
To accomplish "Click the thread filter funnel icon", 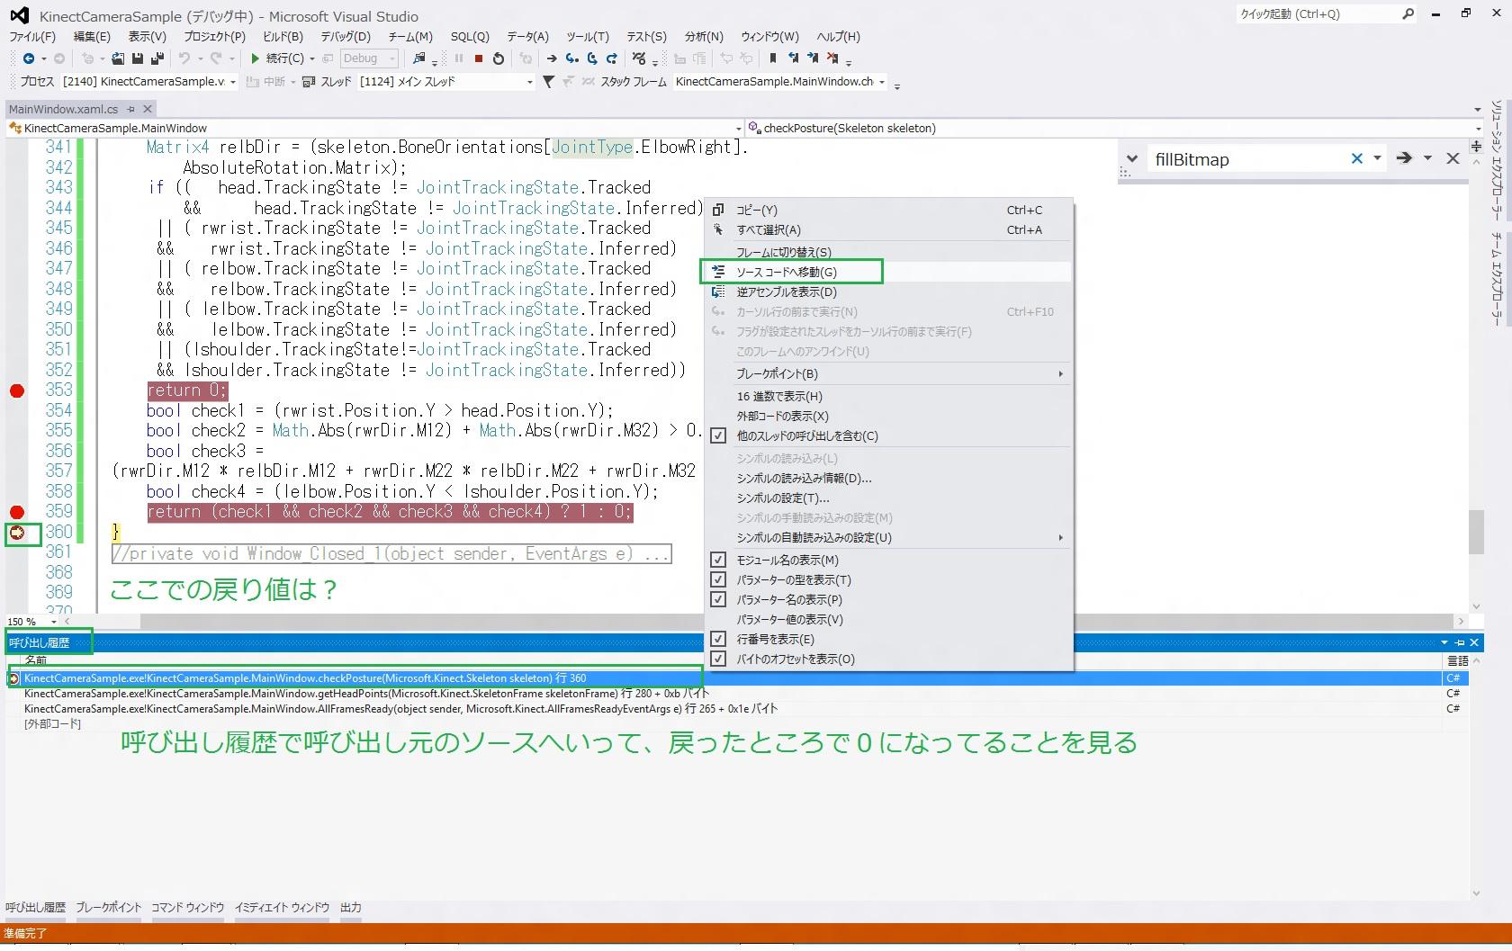I will click(548, 82).
